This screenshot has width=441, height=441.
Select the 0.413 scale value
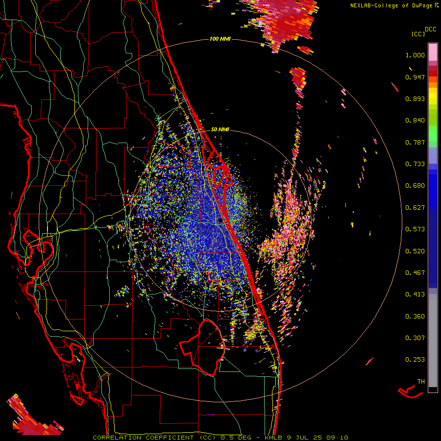(415, 294)
